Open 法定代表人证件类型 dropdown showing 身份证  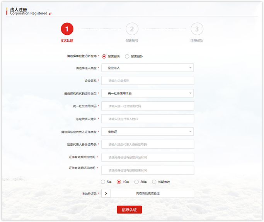tap(148, 132)
